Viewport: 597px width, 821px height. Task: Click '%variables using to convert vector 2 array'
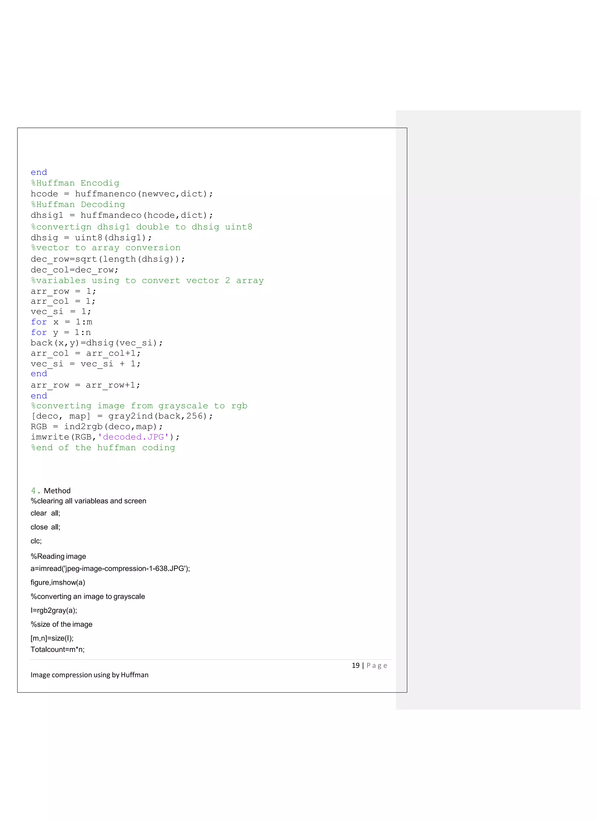pyautogui.click(x=148, y=280)
